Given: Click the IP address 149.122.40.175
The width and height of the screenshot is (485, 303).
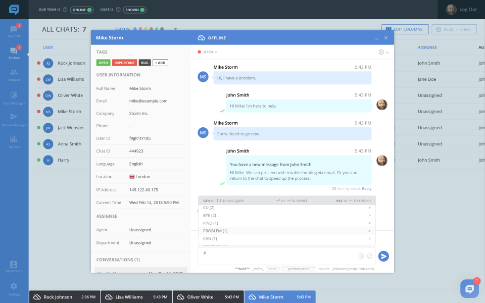Looking at the screenshot, I should click(x=143, y=190).
